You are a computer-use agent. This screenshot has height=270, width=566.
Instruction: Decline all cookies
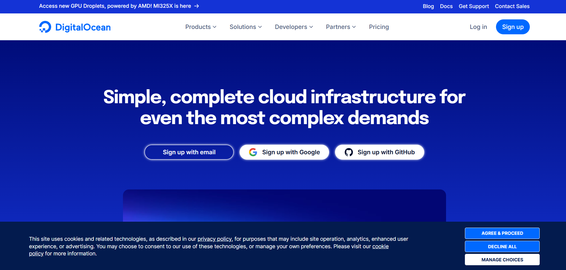tap(502, 246)
